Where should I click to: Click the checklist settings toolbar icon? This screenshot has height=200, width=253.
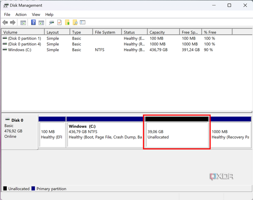83,22
